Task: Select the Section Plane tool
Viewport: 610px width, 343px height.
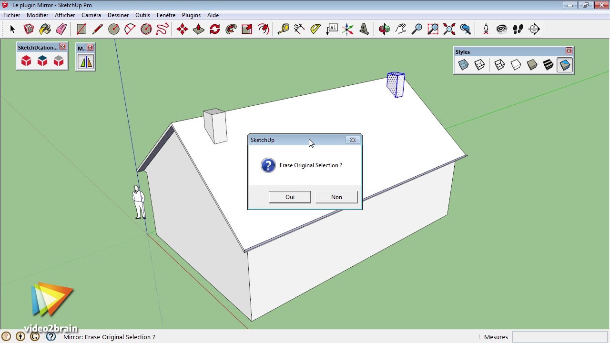Action: pyautogui.click(x=534, y=29)
